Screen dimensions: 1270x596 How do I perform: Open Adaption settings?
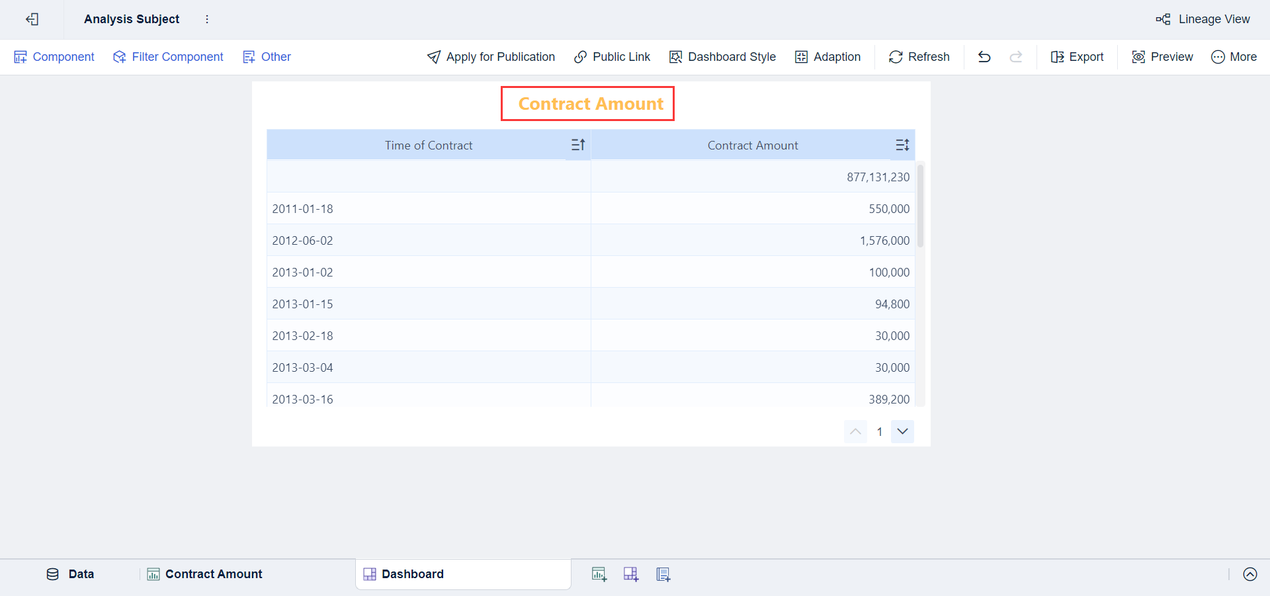pos(828,57)
